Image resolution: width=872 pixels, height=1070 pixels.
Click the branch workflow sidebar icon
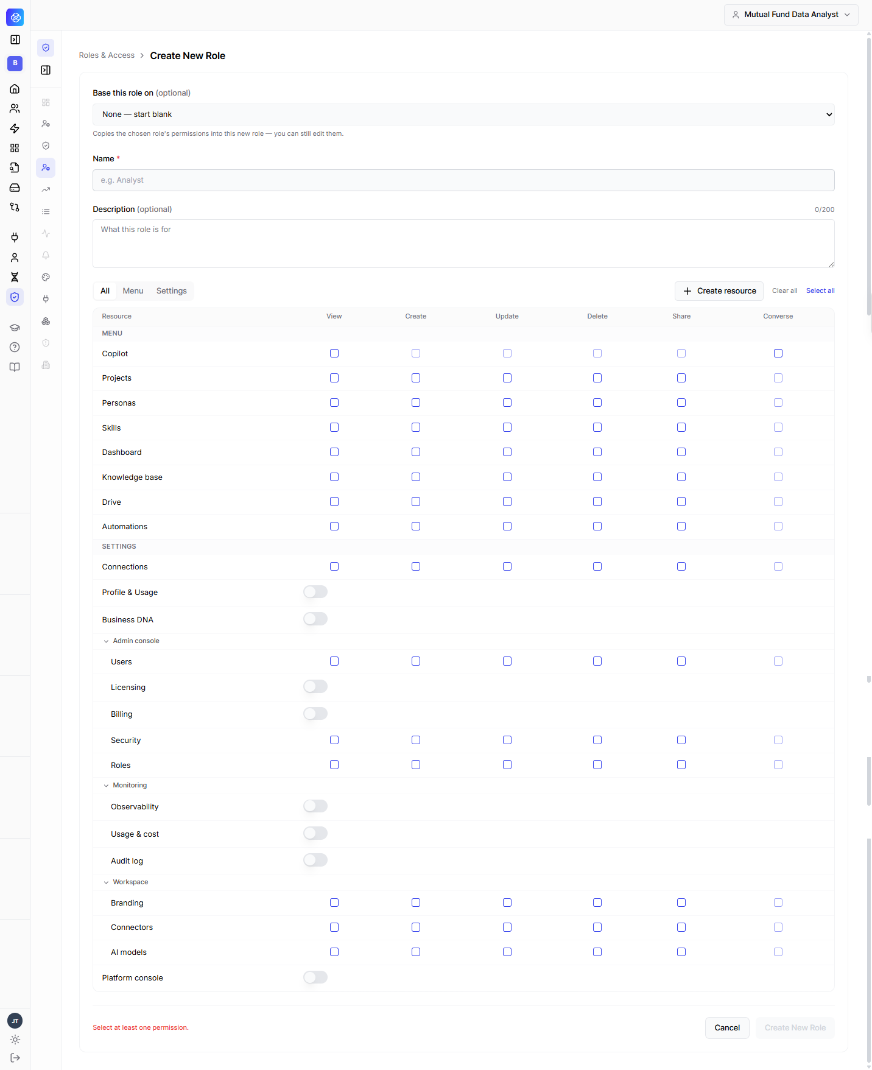click(x=15, y=207)
